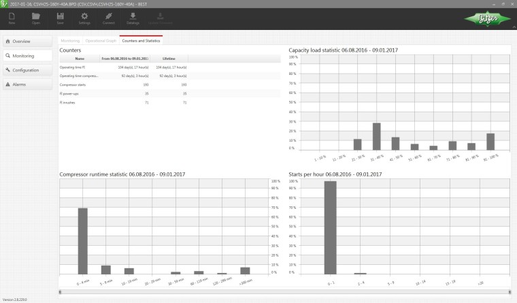
Task: Click the Name column header
Action: [80, 59]
